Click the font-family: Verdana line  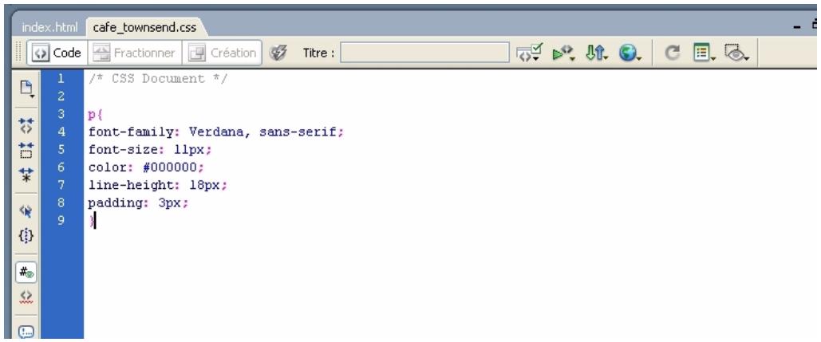(x=216, y=132)
